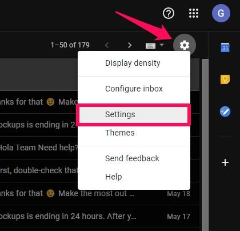The height and width of the screenshot is (231, 240).
Task: Open Google Calendar side panel icon
Action: click(x=225, y=47)
